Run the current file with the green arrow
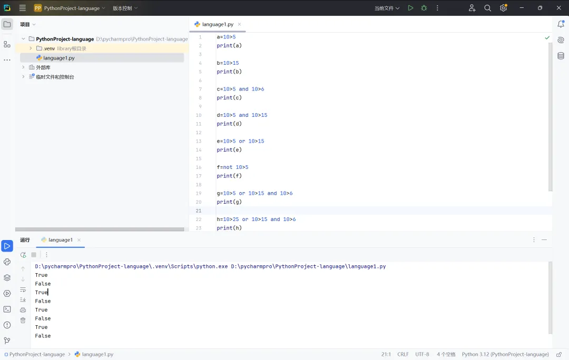This screenshot has width=569, height=360. click(x=410, y=8)
